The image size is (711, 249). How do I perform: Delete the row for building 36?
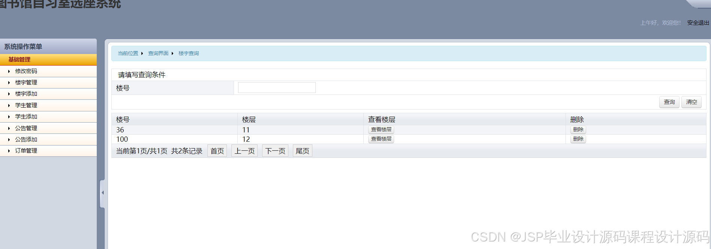point(578,130)
